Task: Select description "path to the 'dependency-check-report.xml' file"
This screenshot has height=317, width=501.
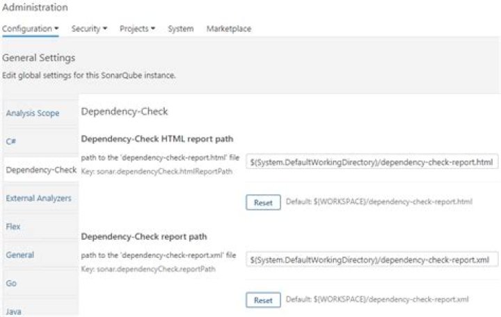Action: tap(159, 255)
